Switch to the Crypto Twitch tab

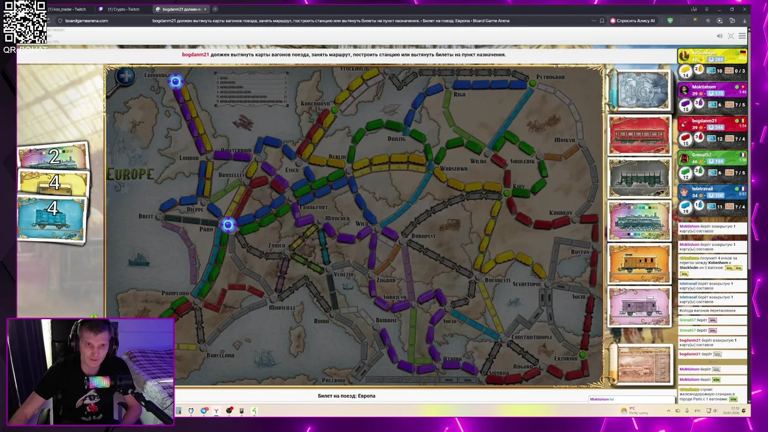coord(123,9)
